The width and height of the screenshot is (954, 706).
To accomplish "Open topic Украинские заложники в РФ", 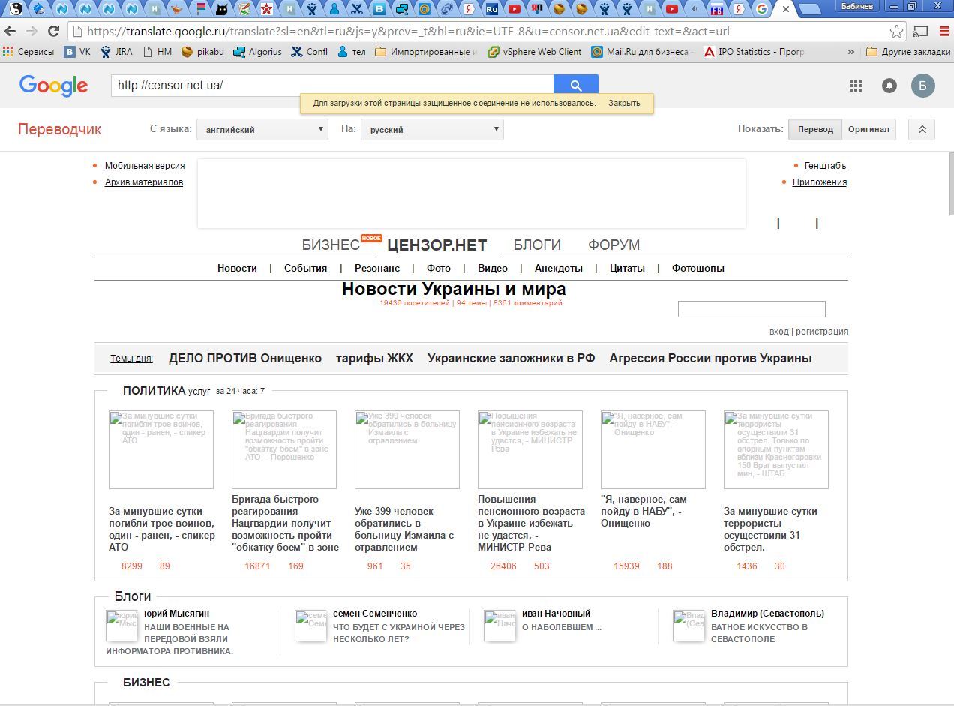I will 511,359.
